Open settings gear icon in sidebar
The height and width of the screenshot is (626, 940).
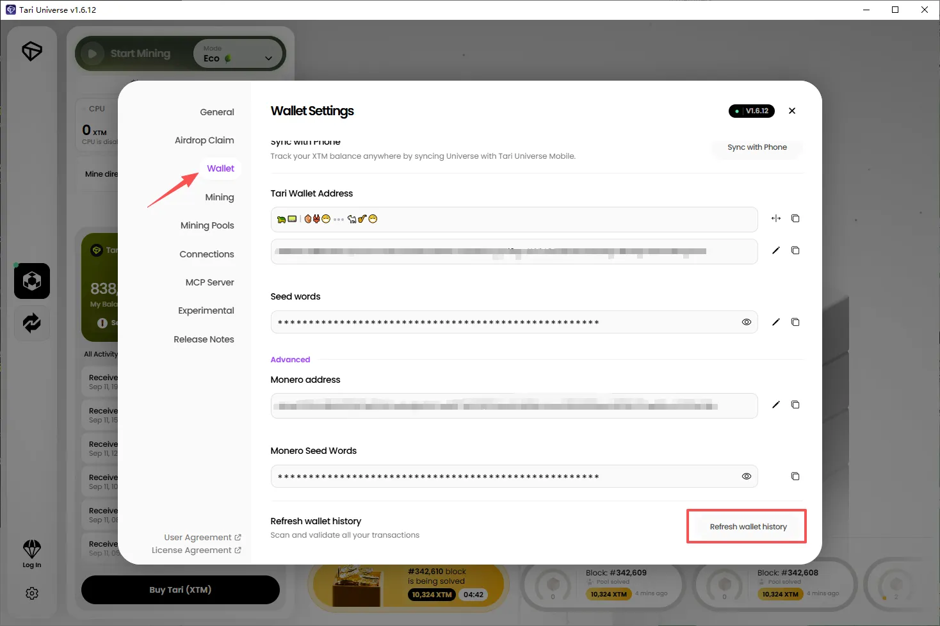32,593
